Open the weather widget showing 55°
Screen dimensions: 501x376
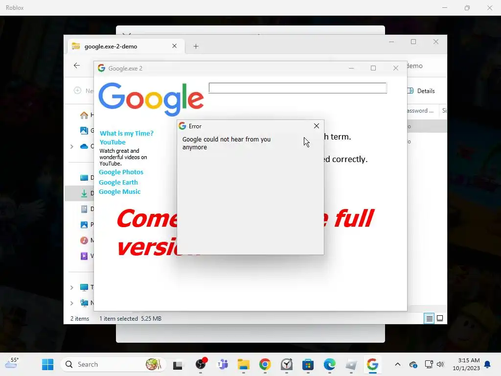point(12,363)
